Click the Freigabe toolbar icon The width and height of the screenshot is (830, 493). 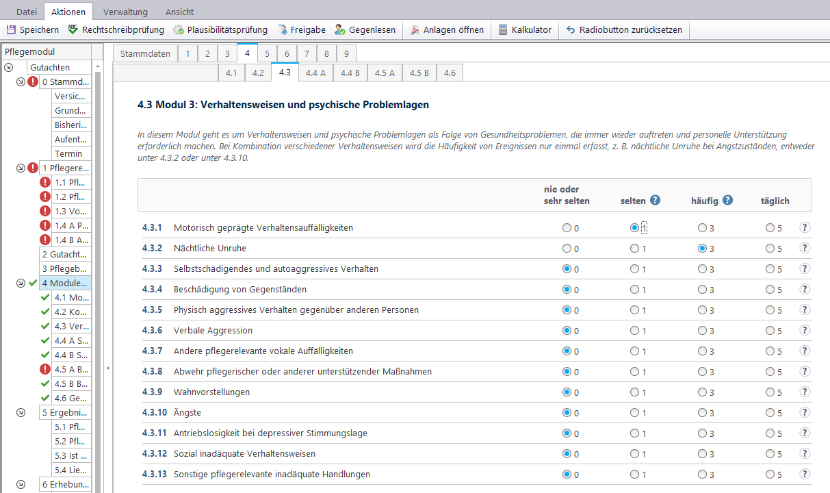coord(283,29)
